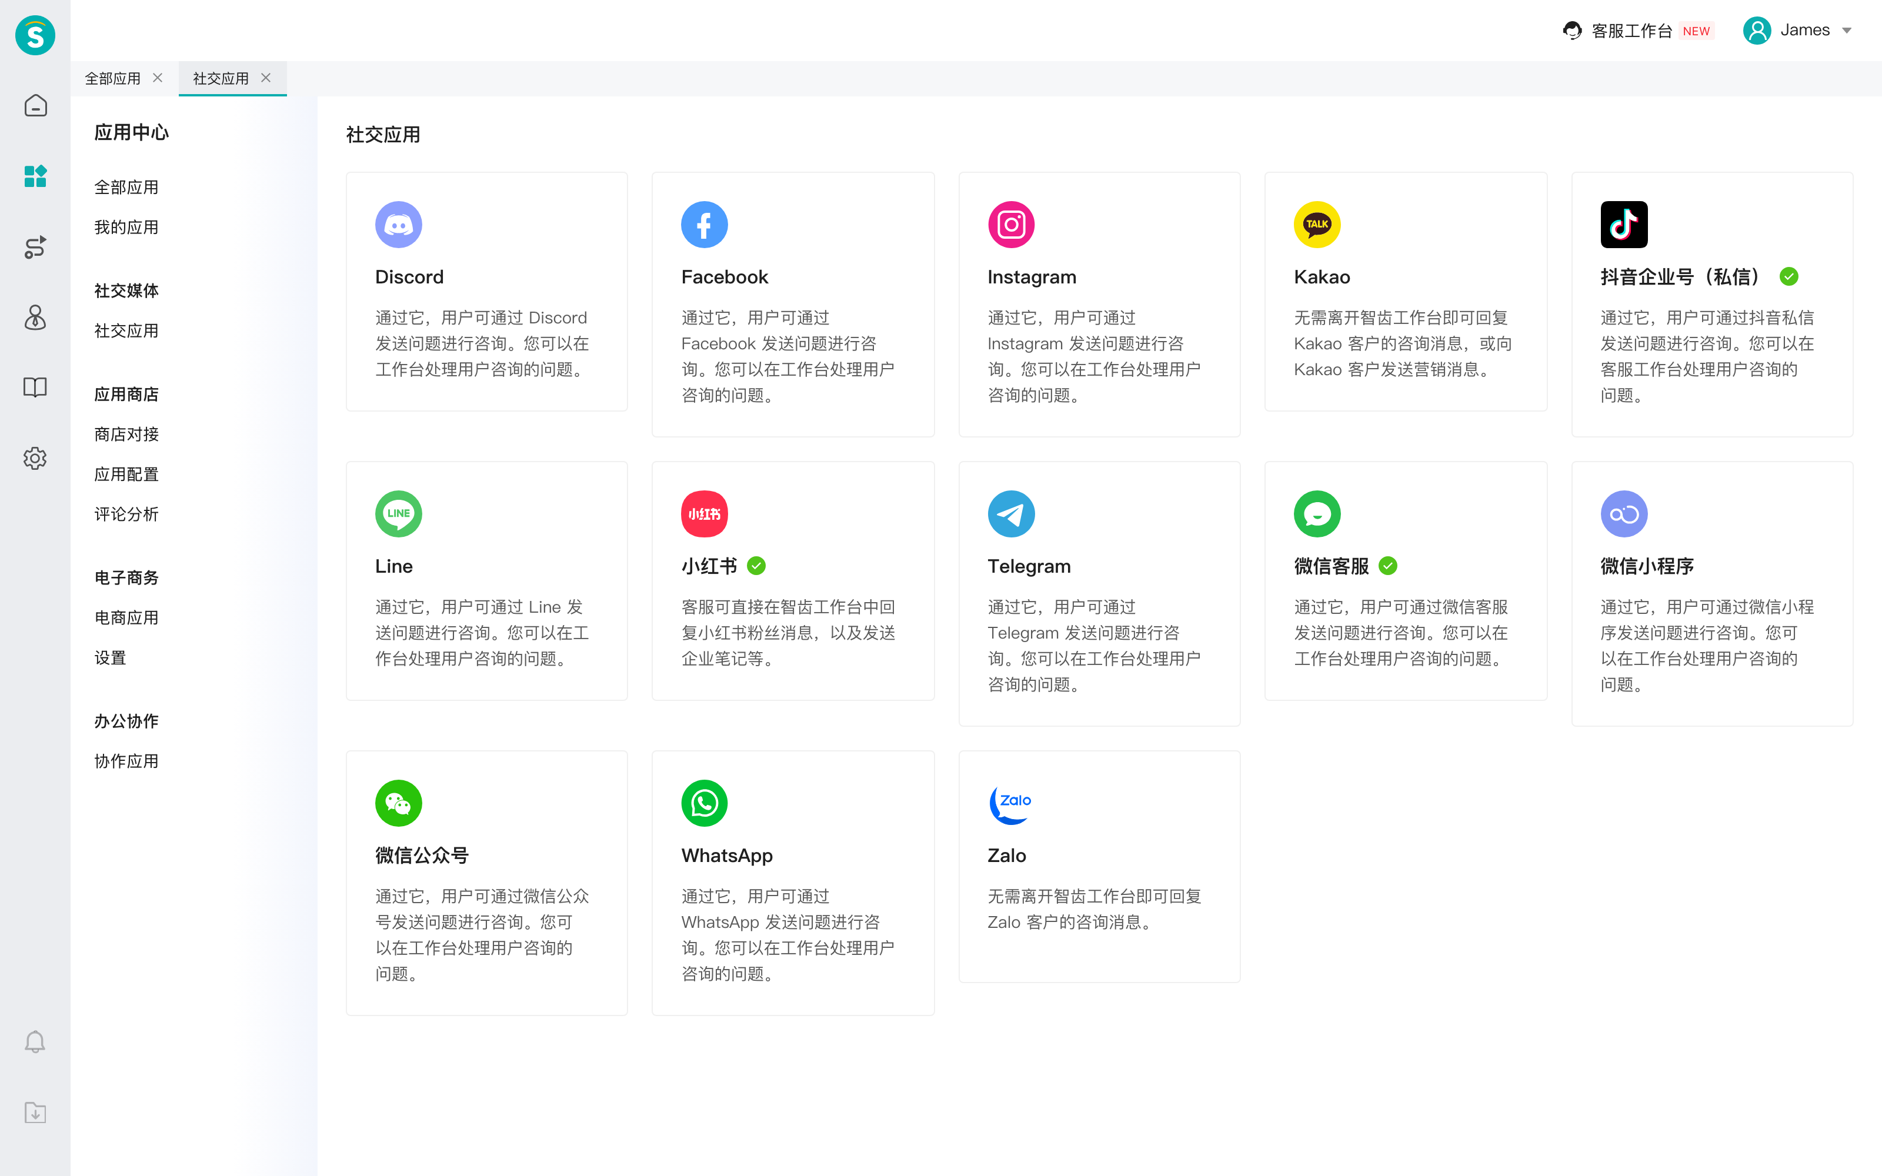Click the S logo at top left
This screenshot has height=1176, width=1882.
35,35
